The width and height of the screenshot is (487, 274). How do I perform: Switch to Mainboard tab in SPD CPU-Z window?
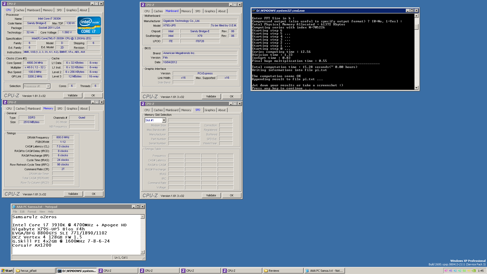pos(172,110)
